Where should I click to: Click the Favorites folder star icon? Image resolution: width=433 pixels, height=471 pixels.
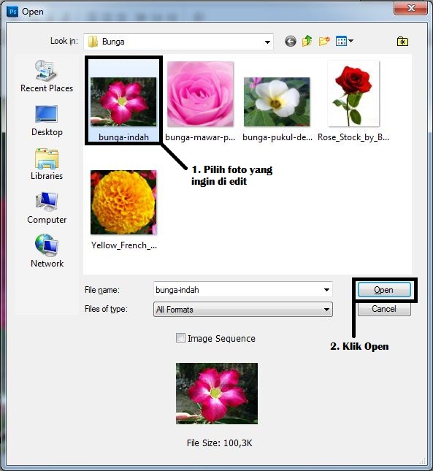pos(402,41)
